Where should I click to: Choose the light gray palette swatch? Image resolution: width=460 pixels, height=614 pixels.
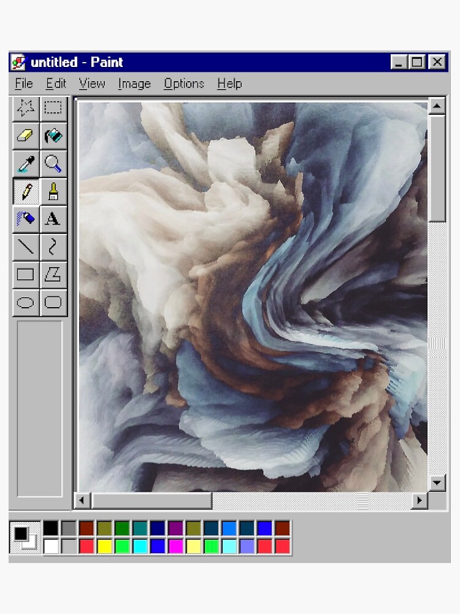[69, 546]
